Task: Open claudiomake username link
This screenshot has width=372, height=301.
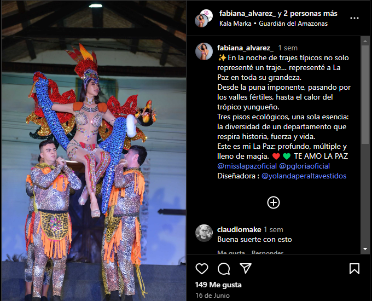Action: click(239, 229)
